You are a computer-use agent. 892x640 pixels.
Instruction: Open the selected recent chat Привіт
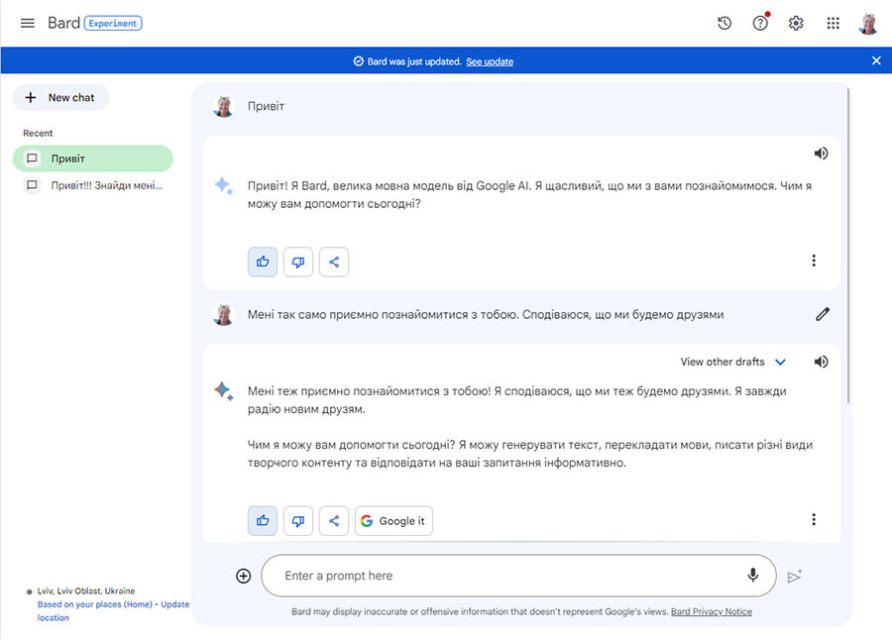93,159
